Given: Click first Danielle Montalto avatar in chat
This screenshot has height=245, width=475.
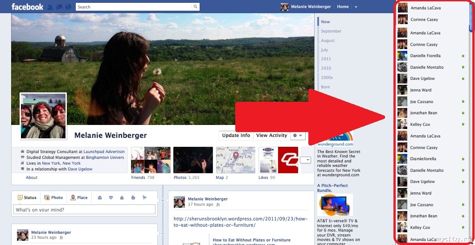Looking at the screenshot, I should 402,67.
